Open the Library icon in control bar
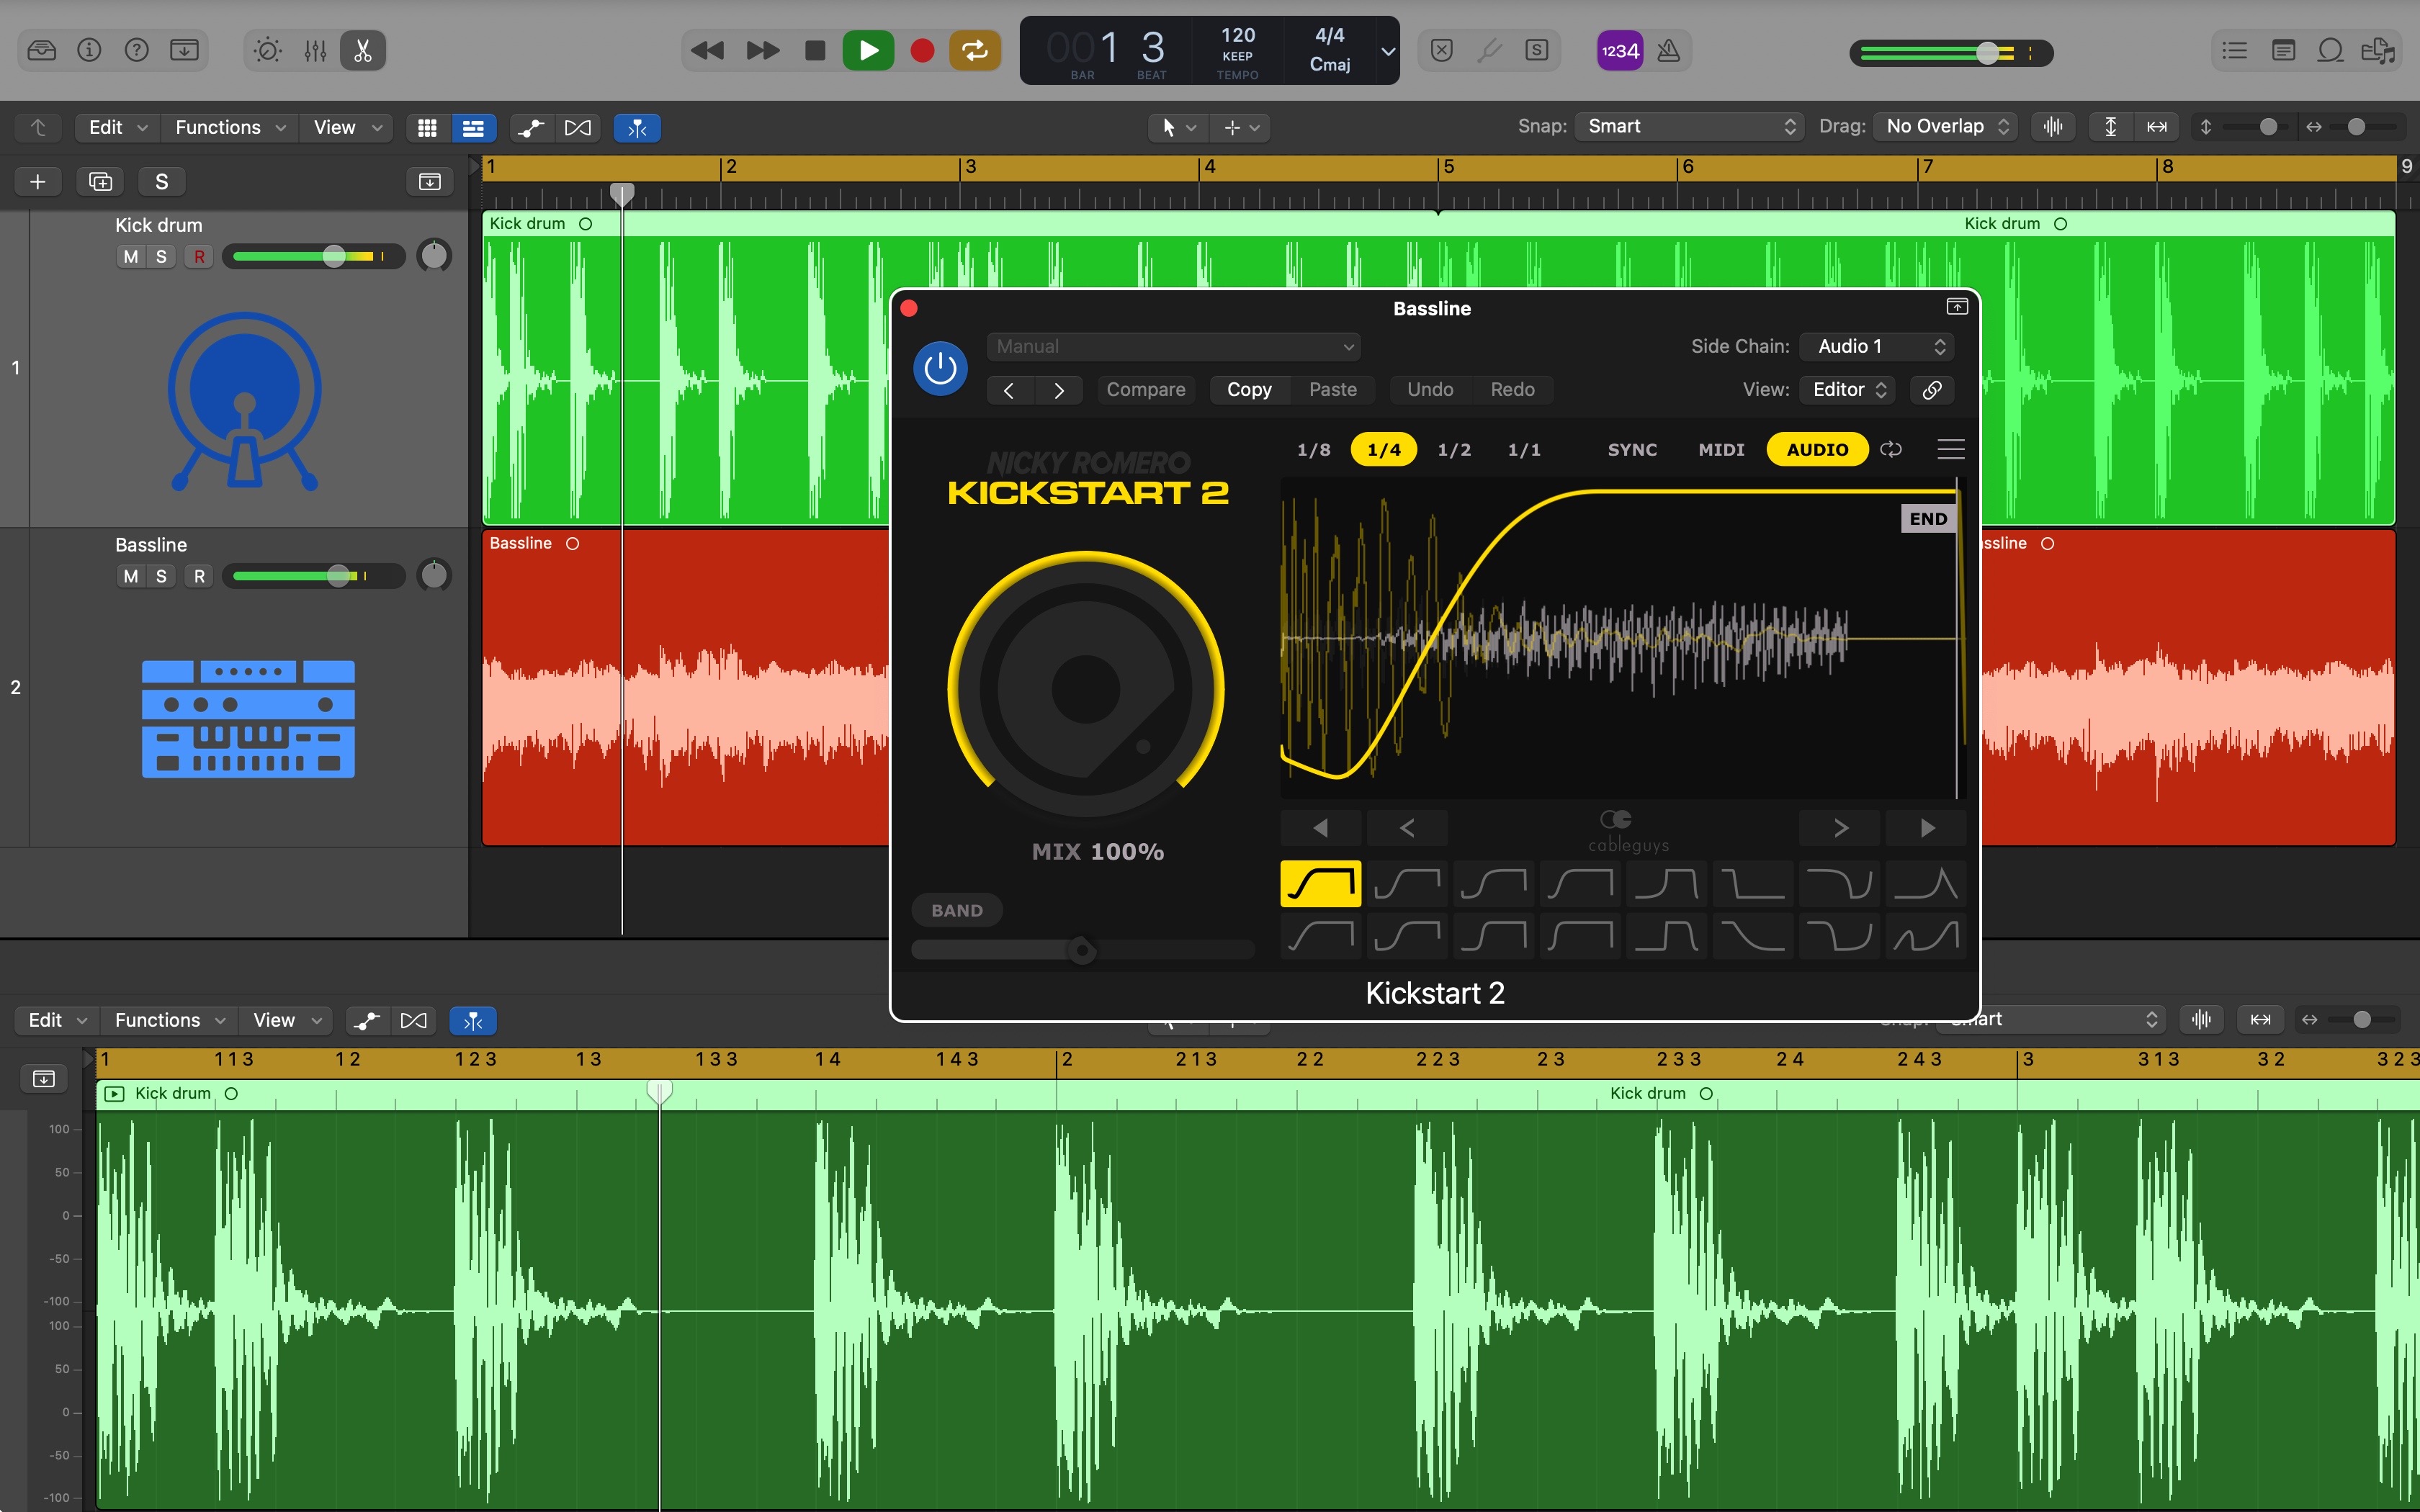This screenshot has height=1512, width=2420. click(42, 50)
